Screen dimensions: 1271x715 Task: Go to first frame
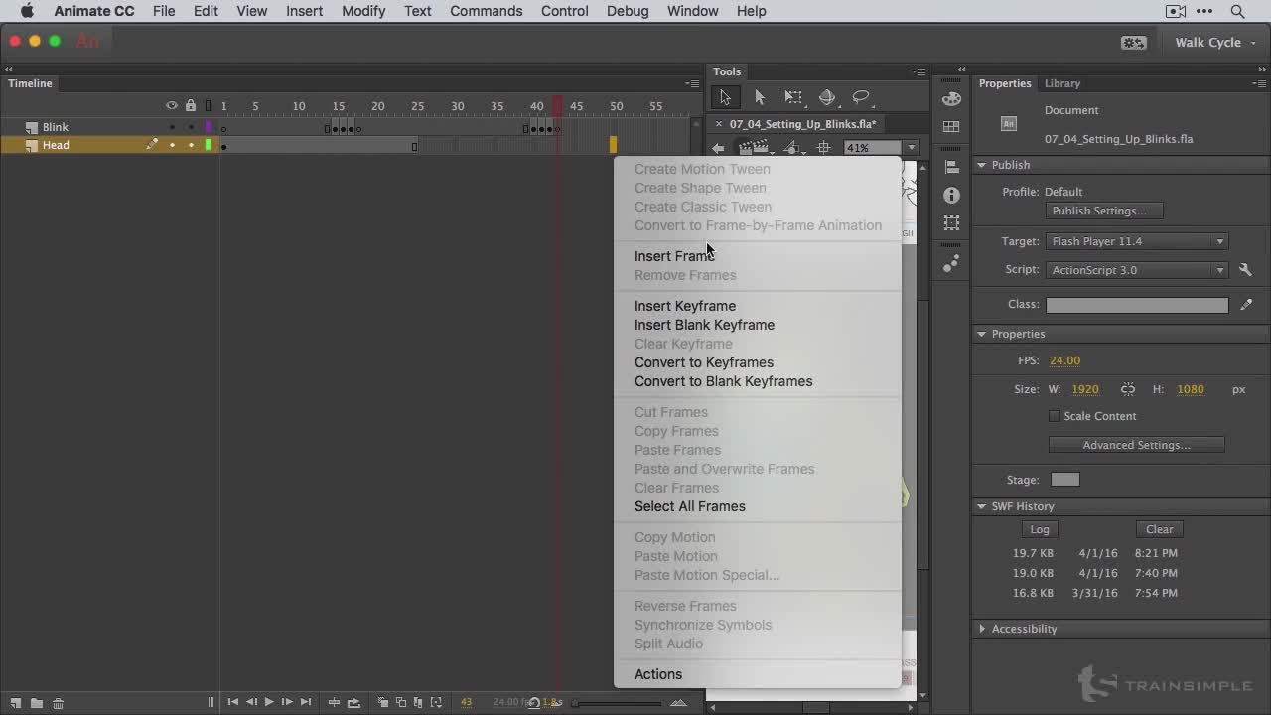click(232, 702)
